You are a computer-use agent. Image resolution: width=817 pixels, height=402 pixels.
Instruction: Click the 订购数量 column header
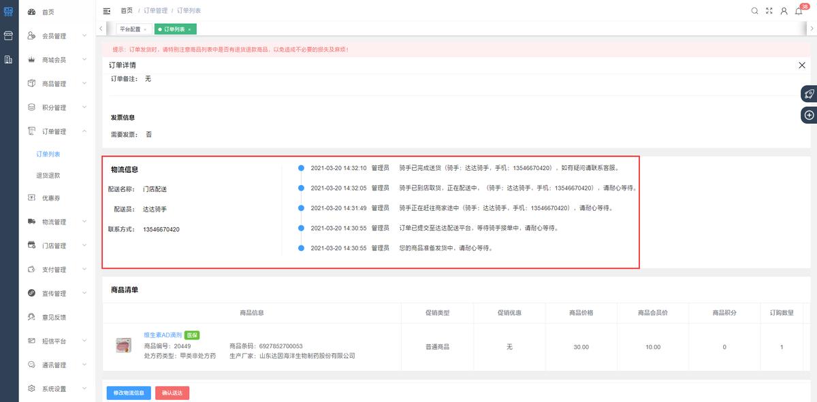782,313
